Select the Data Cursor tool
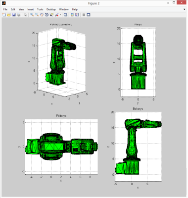The height and width of the screenshot is (198, 188). (x=51, y=15)
